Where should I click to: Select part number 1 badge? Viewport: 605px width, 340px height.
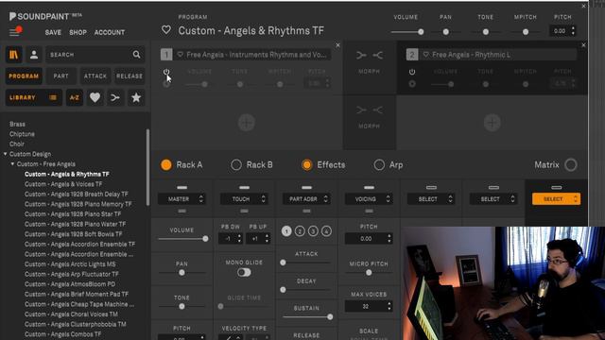166,55
